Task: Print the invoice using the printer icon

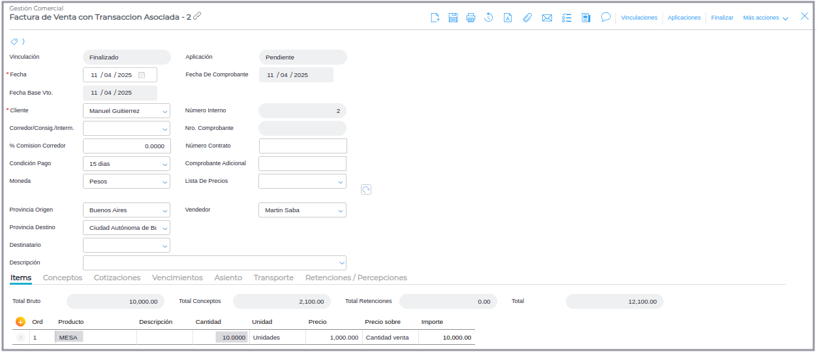Action: tap(470, 18)
